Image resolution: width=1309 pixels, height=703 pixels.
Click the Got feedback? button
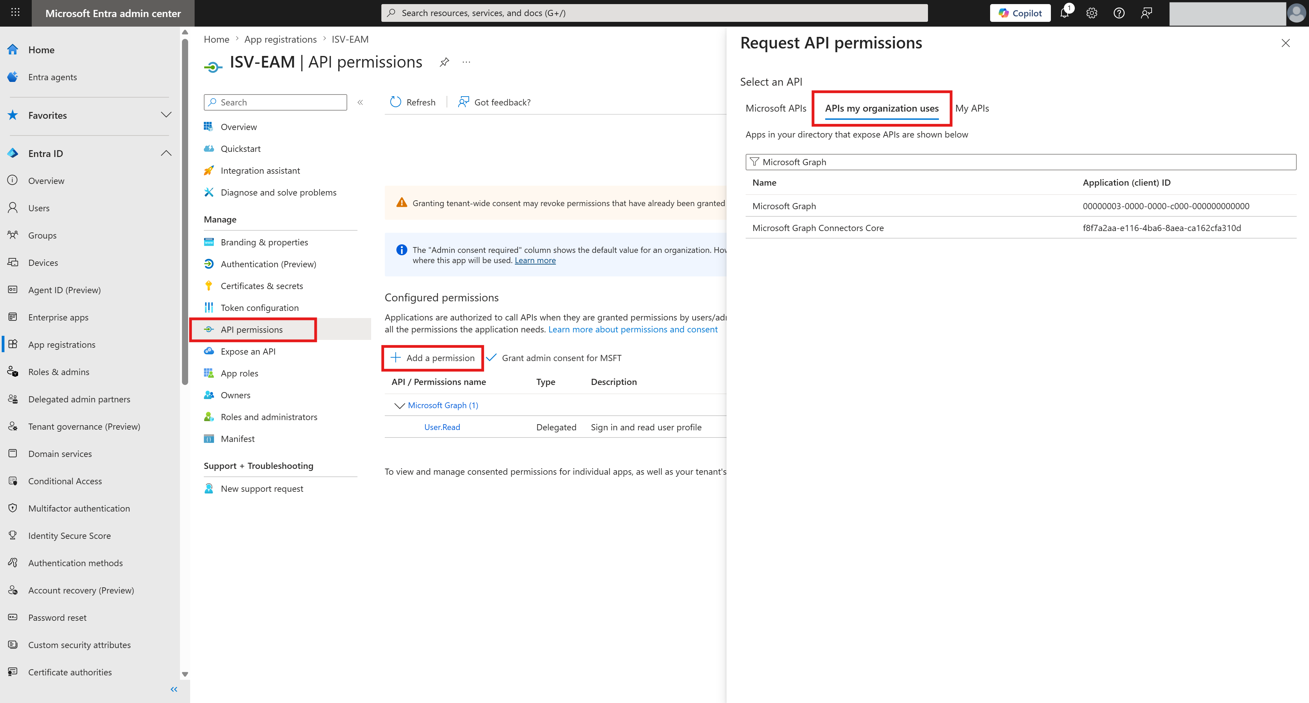(x=494, y=102)
